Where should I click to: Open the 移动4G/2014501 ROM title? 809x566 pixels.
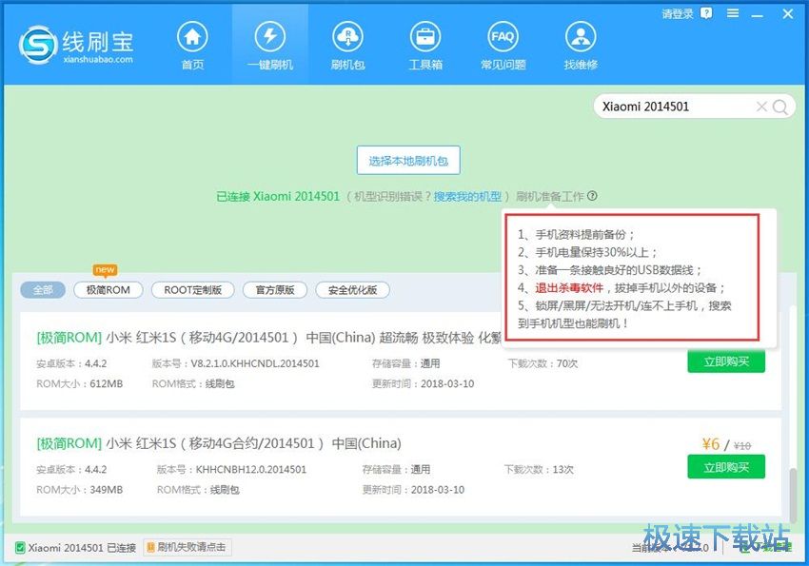268,338
